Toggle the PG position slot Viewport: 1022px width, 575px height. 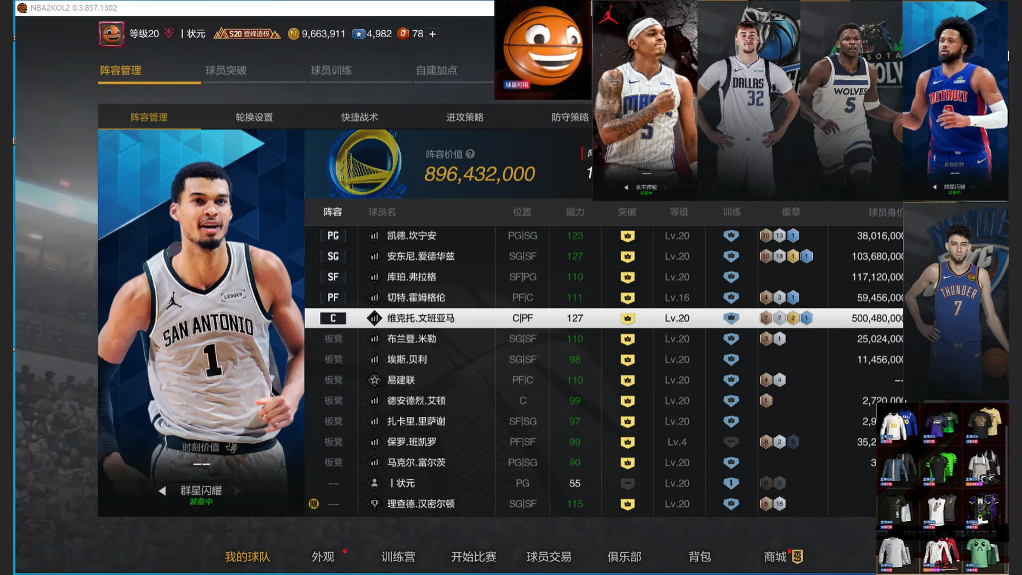coord(333,236)
